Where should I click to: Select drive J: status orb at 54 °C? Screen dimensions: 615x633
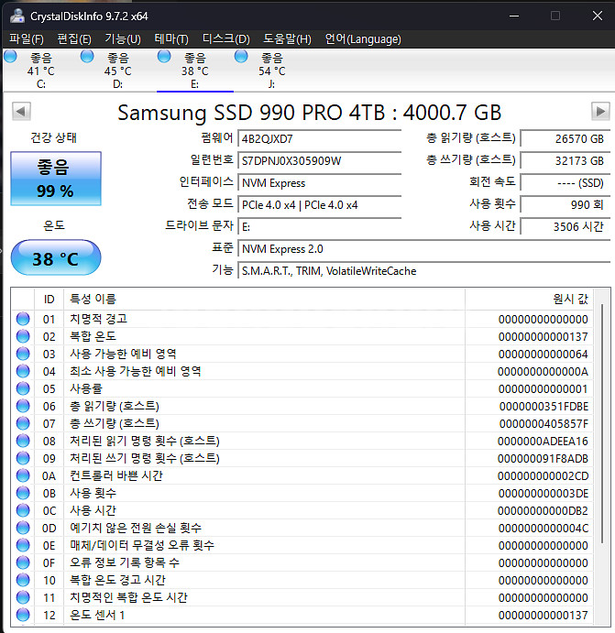coord(242,57)
